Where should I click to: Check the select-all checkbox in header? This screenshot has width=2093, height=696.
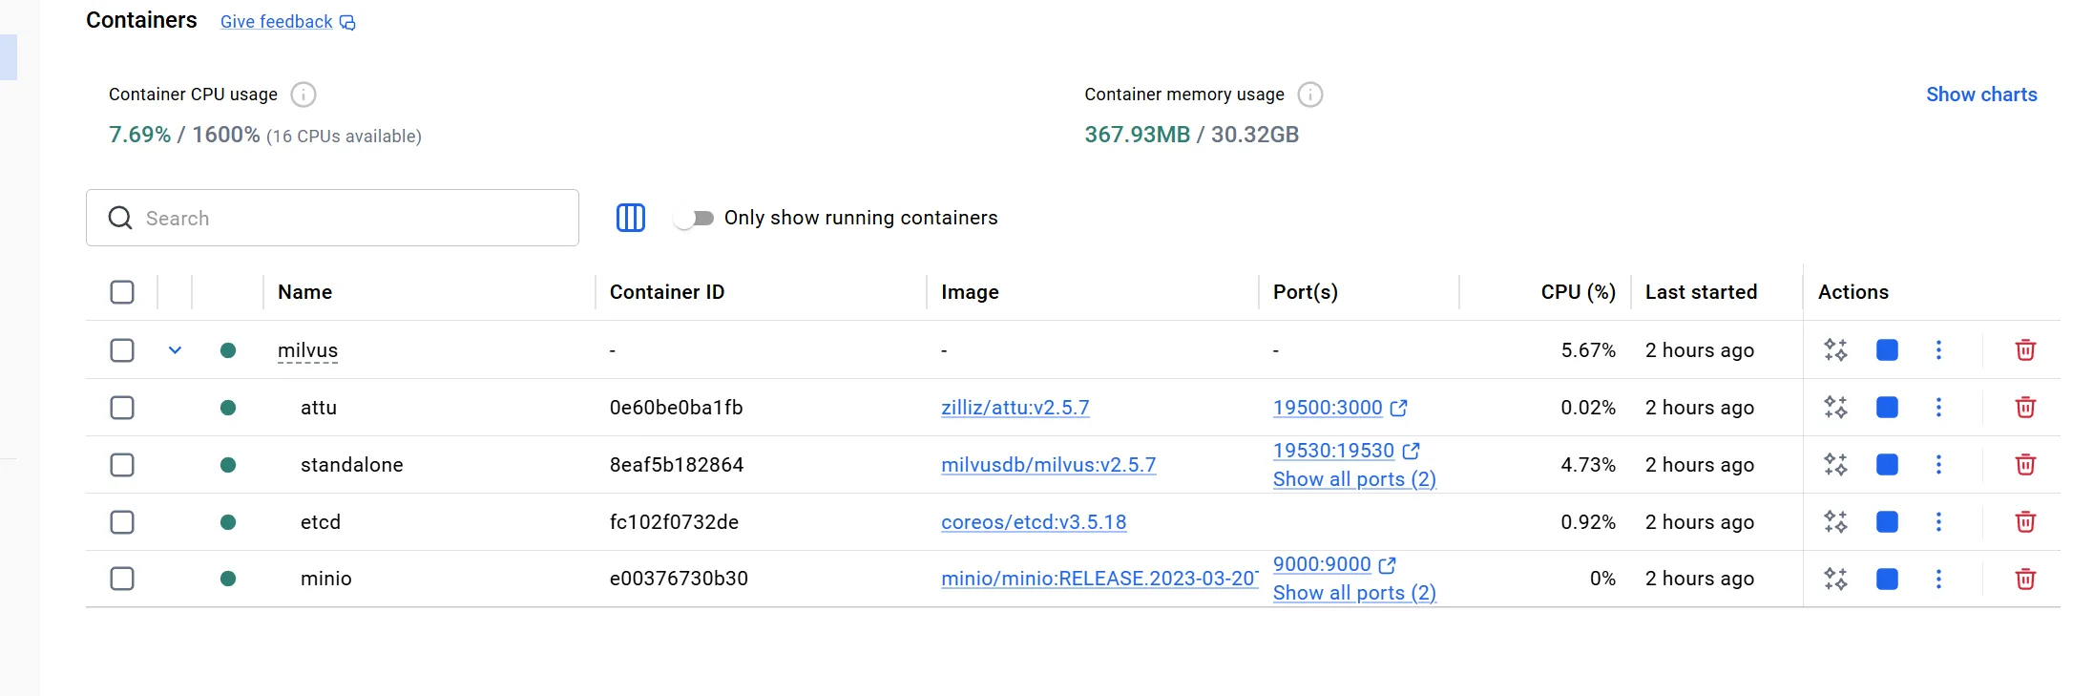[122, 292]
